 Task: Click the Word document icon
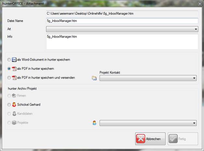(14, 60)
